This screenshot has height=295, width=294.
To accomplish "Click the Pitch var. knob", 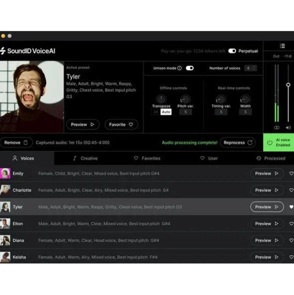I will click(x=185, y=99).
